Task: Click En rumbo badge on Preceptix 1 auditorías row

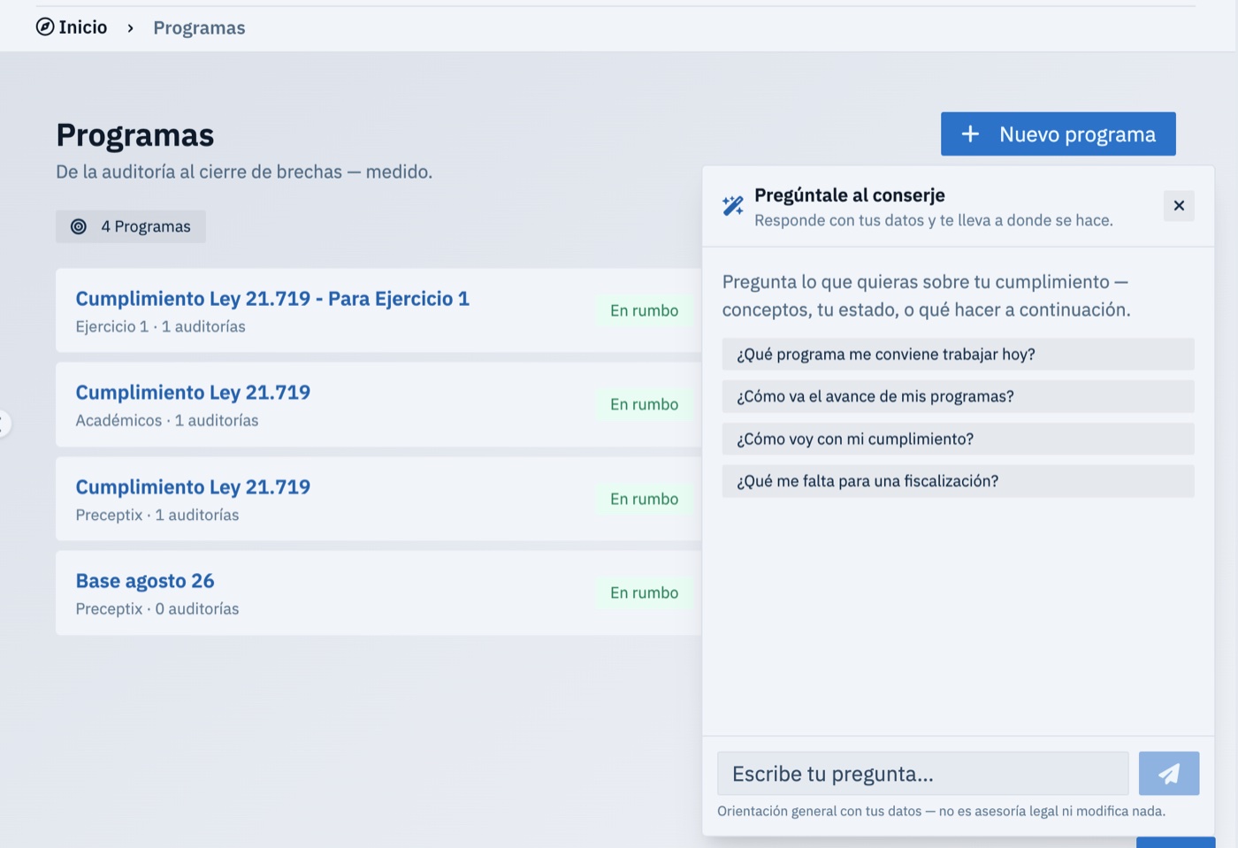Action: coord(644,499)
